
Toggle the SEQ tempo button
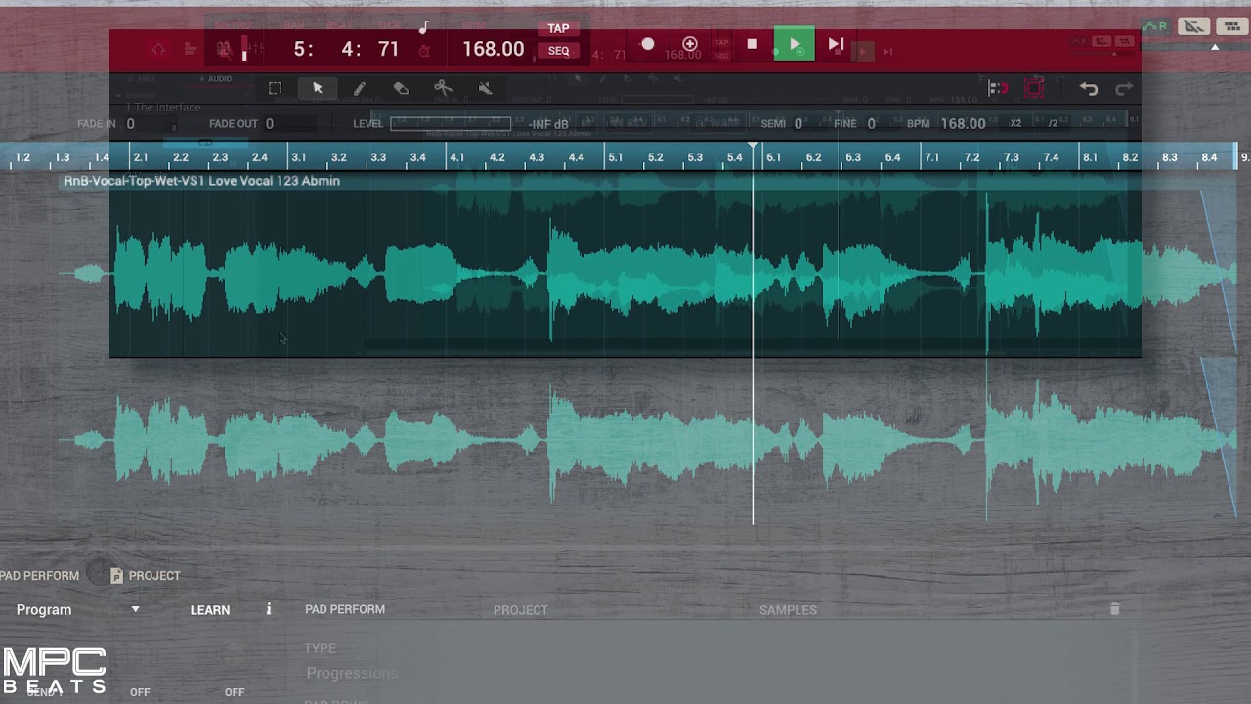coord(558,51)
